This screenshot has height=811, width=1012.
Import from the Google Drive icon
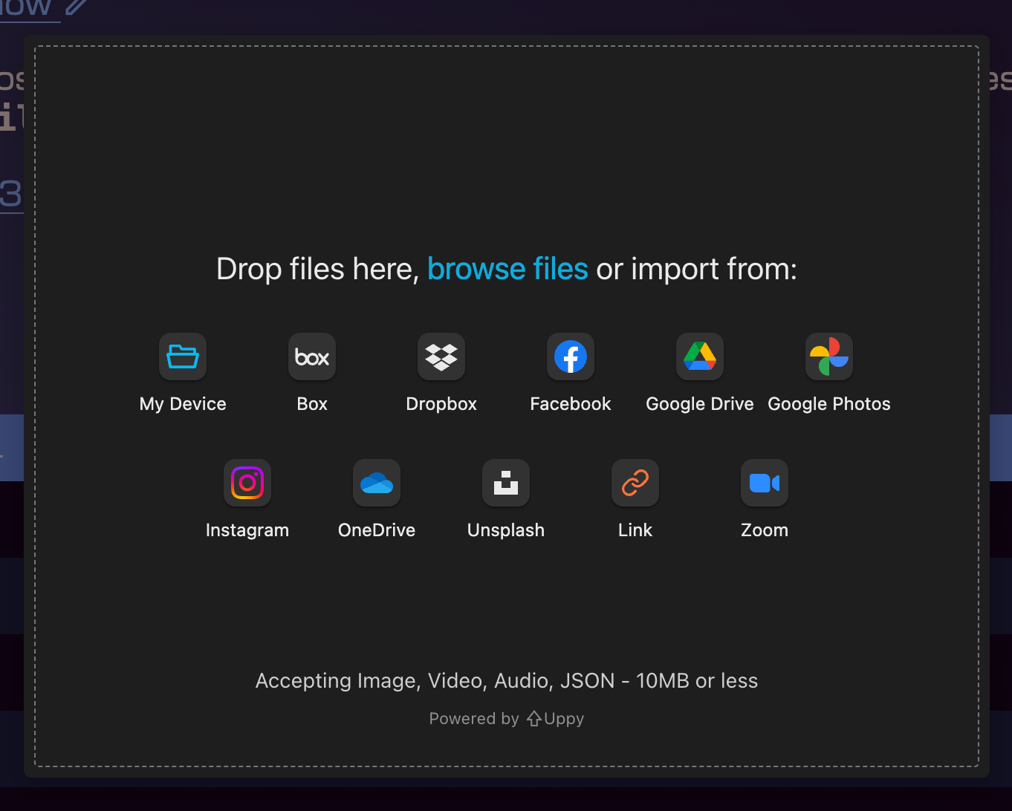700,356
